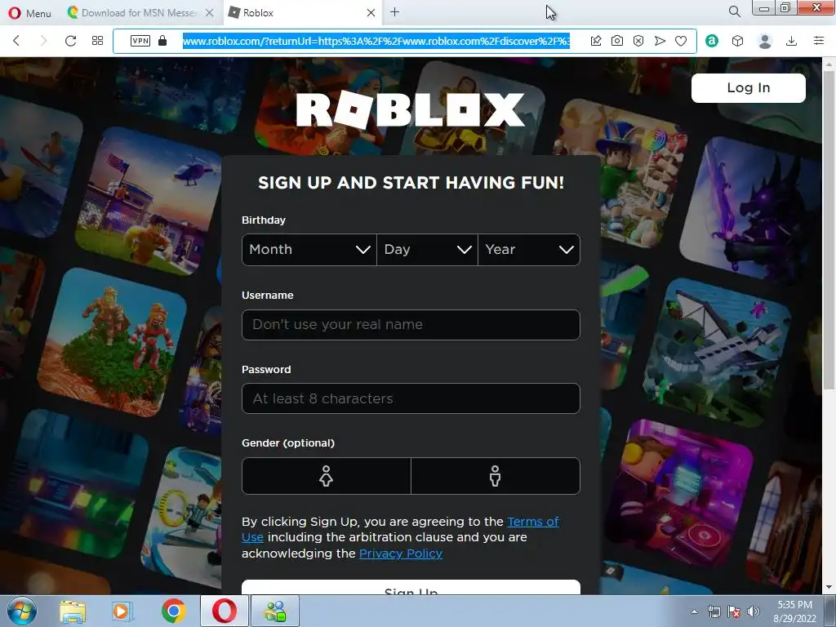The image size is (836, 627).
Task: Expand the Month dropdown
Action: tap(309, 250)
